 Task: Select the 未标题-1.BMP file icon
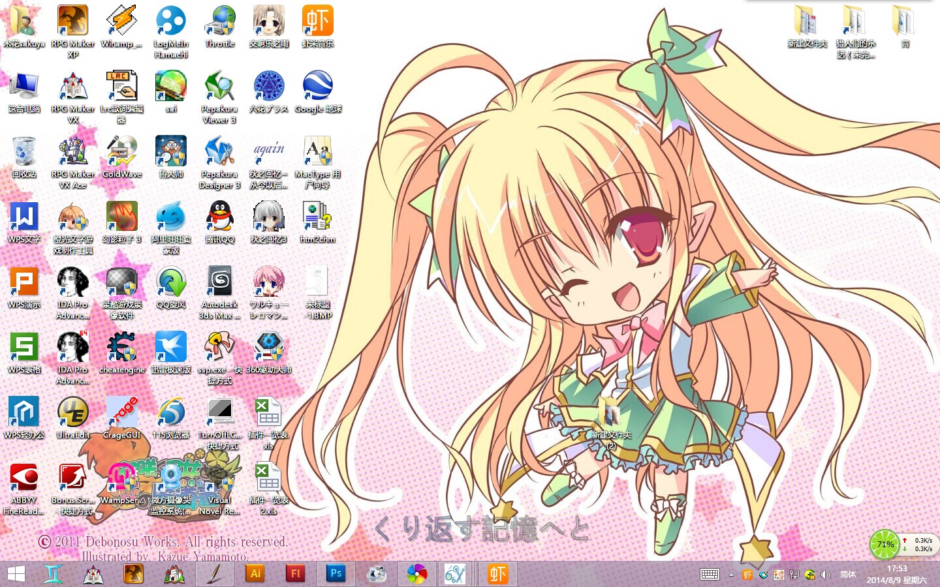pyautogui.click(x=318, y=292)
